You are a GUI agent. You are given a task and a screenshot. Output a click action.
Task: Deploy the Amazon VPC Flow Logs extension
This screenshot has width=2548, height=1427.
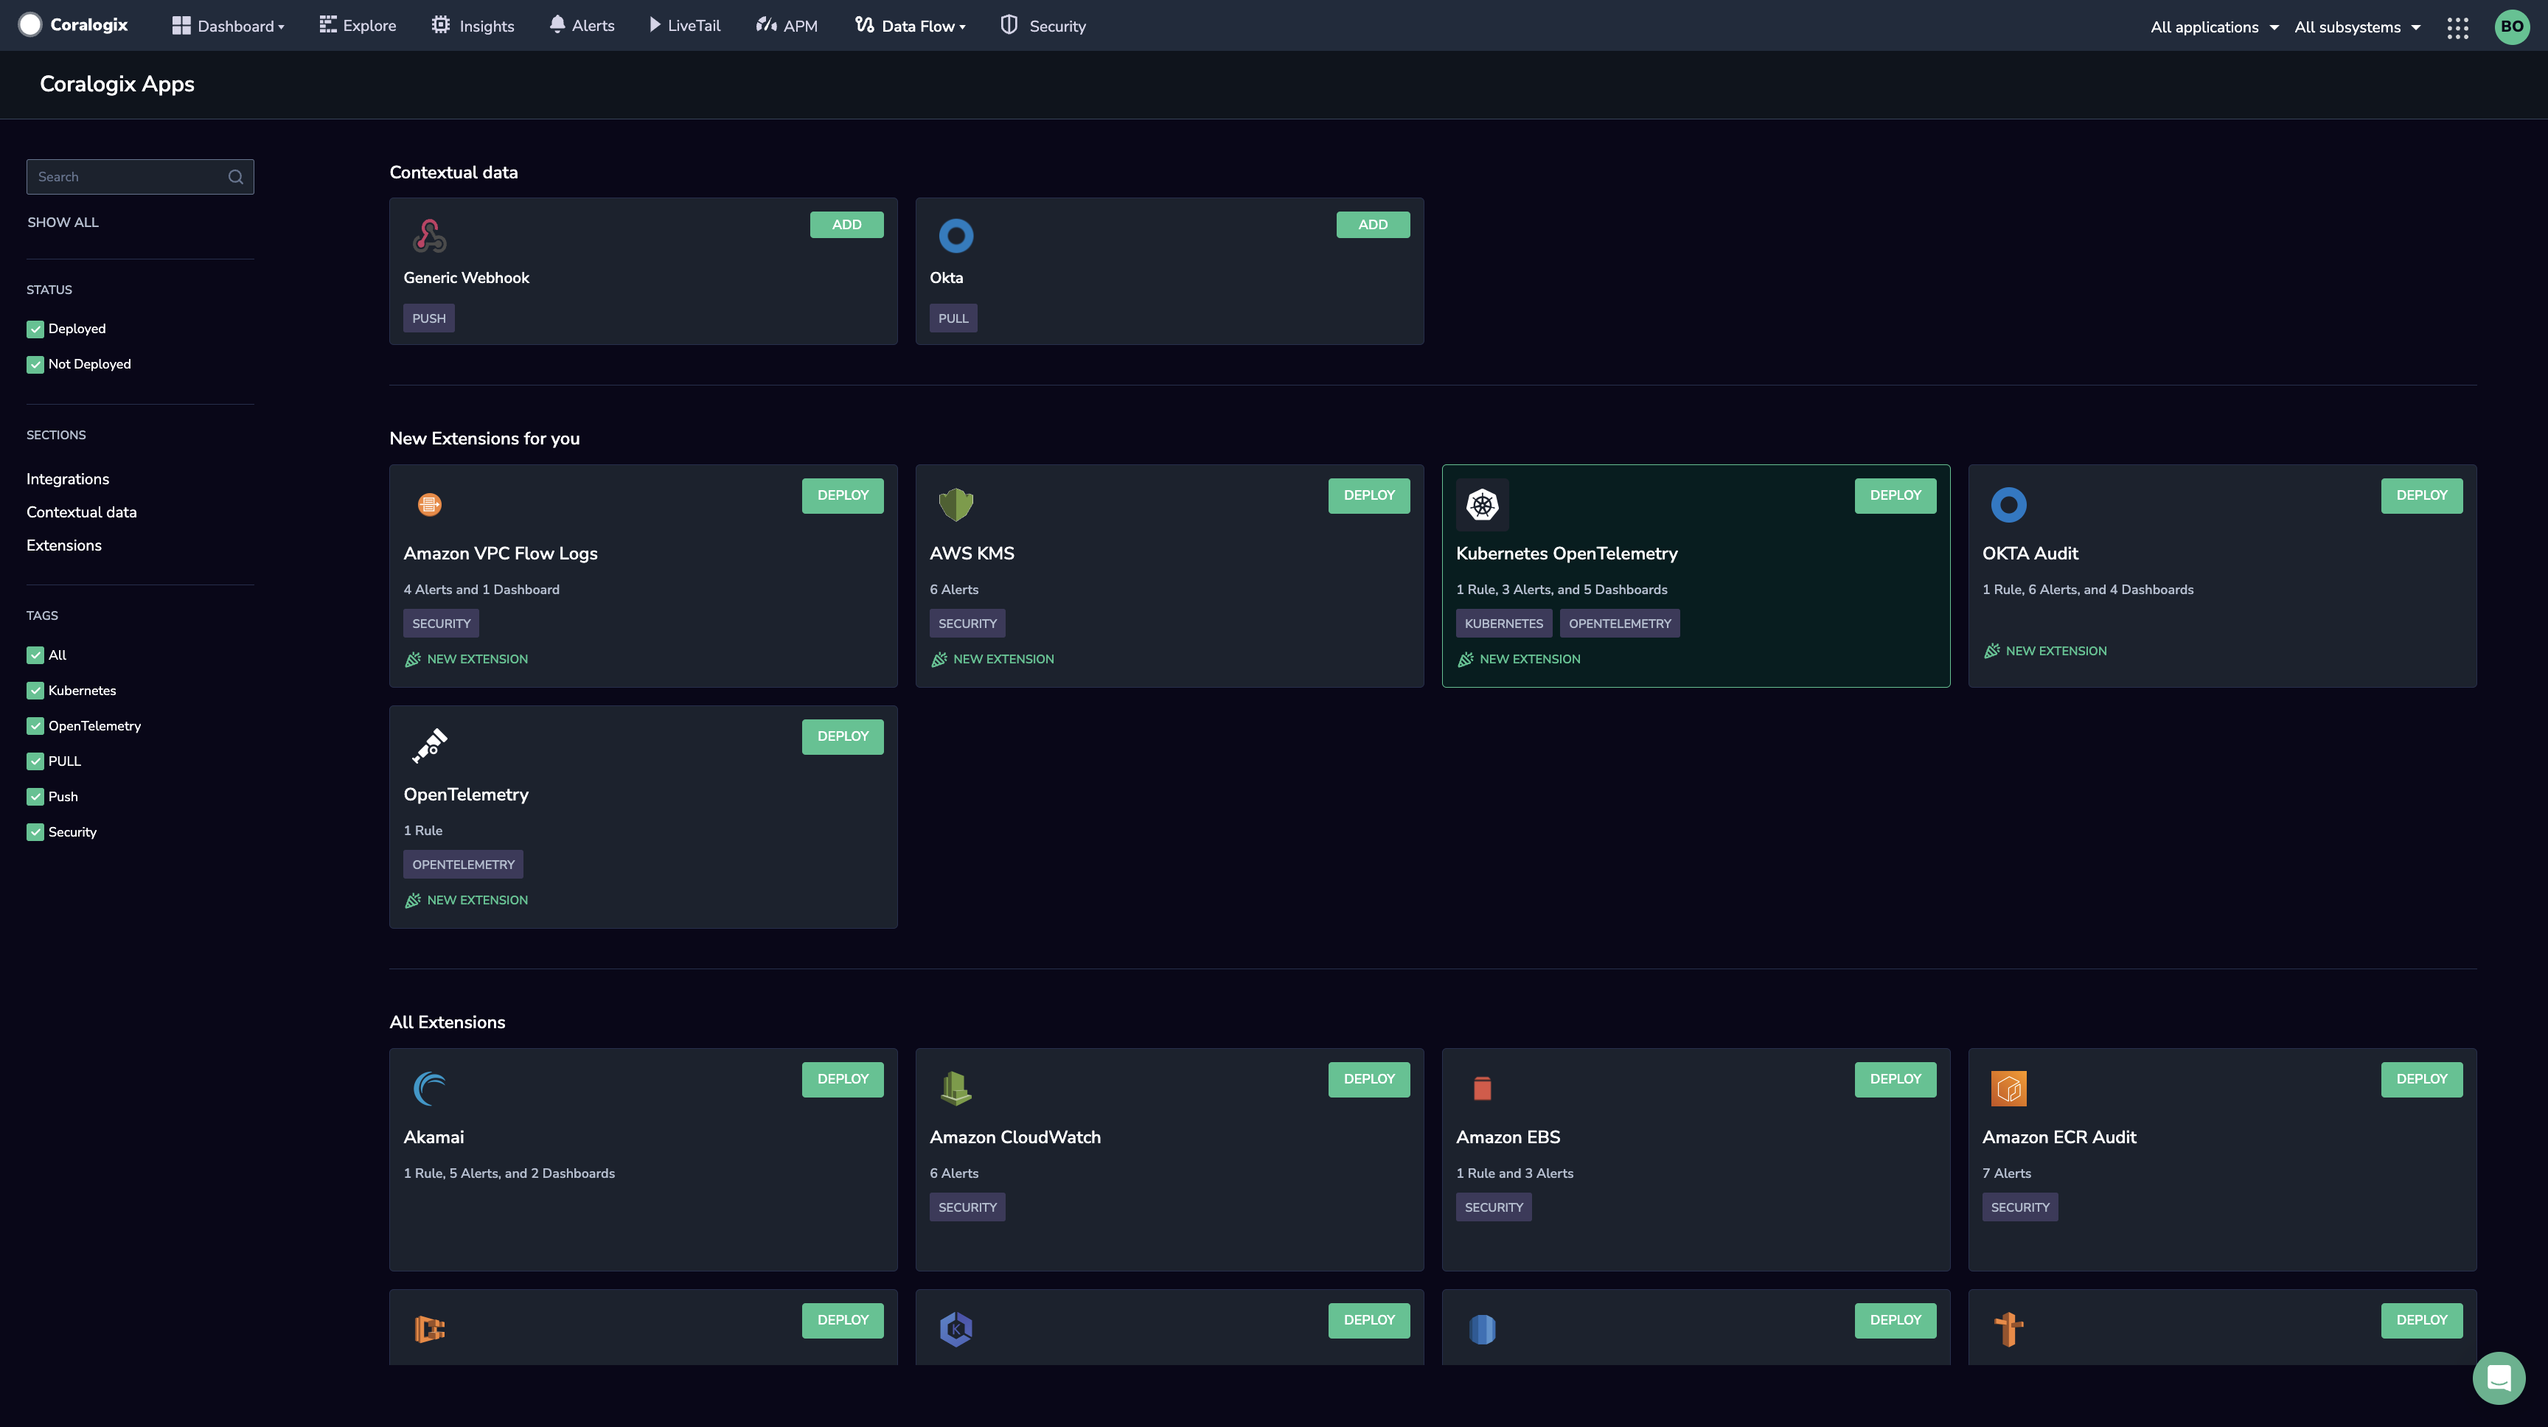pyautogui.click(x=843, y=495)
